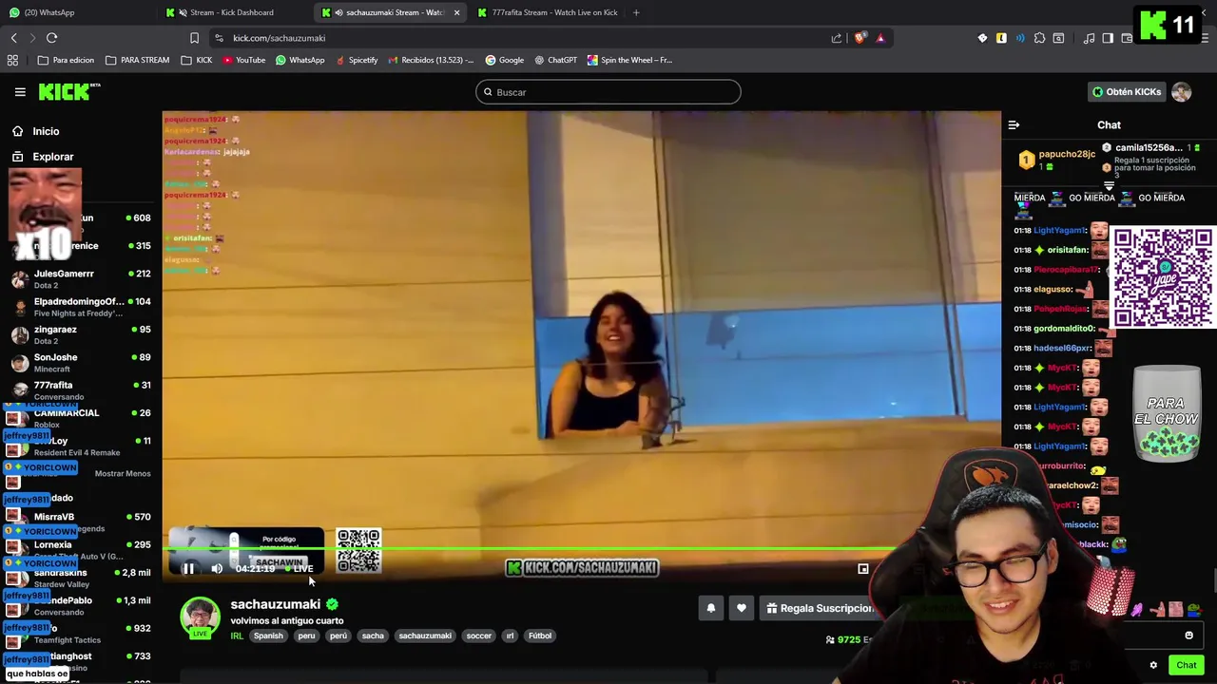This screenshot has width=1217, height=684.
Task: Open the IRL category link
Action: 237,636
